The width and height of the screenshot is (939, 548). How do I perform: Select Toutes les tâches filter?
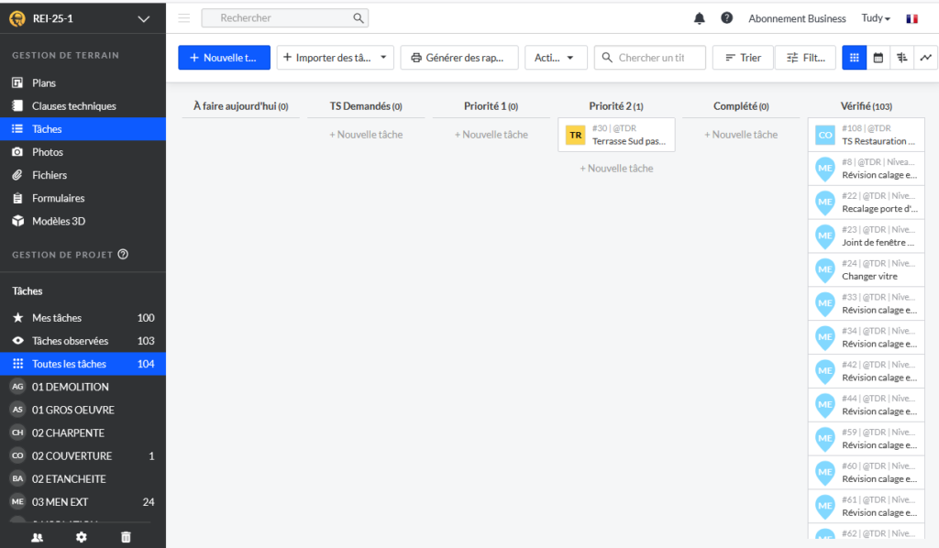(83, 364)
